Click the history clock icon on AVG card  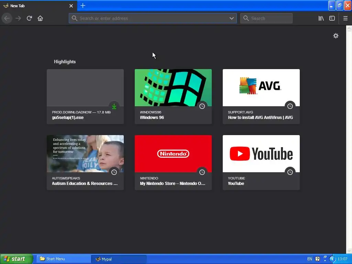click(x=290, y=106)
